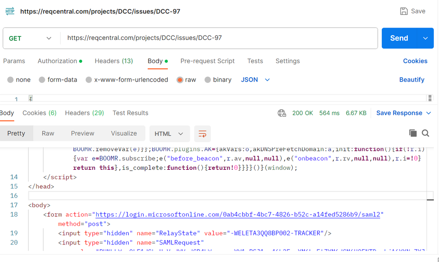Screen dimensions: 439x262
Task: Click the network globe lock icon
Action: 282,113
